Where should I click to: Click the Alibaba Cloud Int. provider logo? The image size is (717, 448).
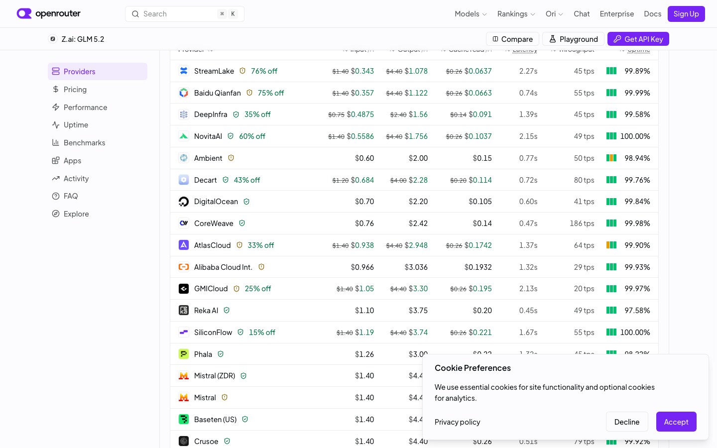184,267
